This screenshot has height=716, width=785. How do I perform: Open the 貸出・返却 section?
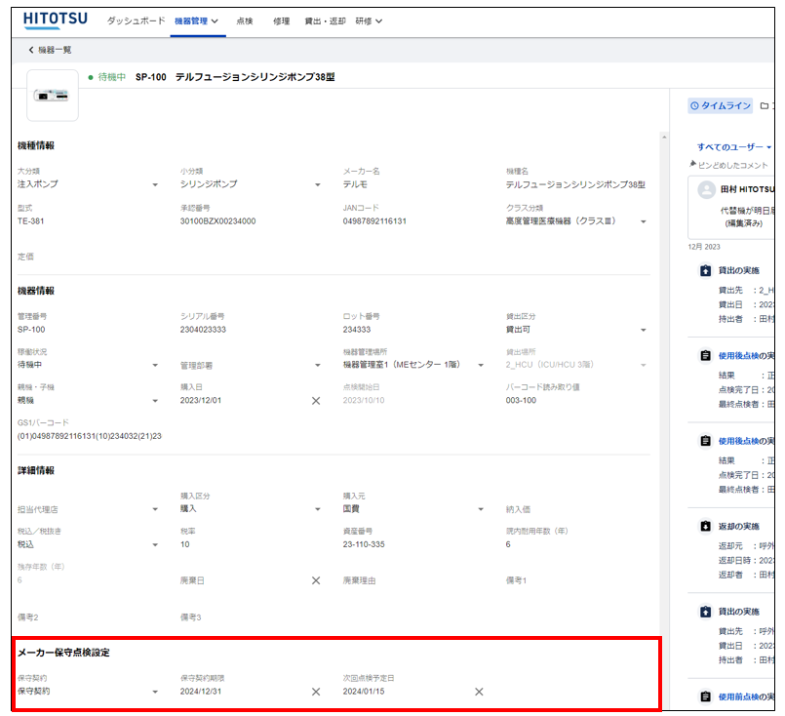[x=325, y=21]
